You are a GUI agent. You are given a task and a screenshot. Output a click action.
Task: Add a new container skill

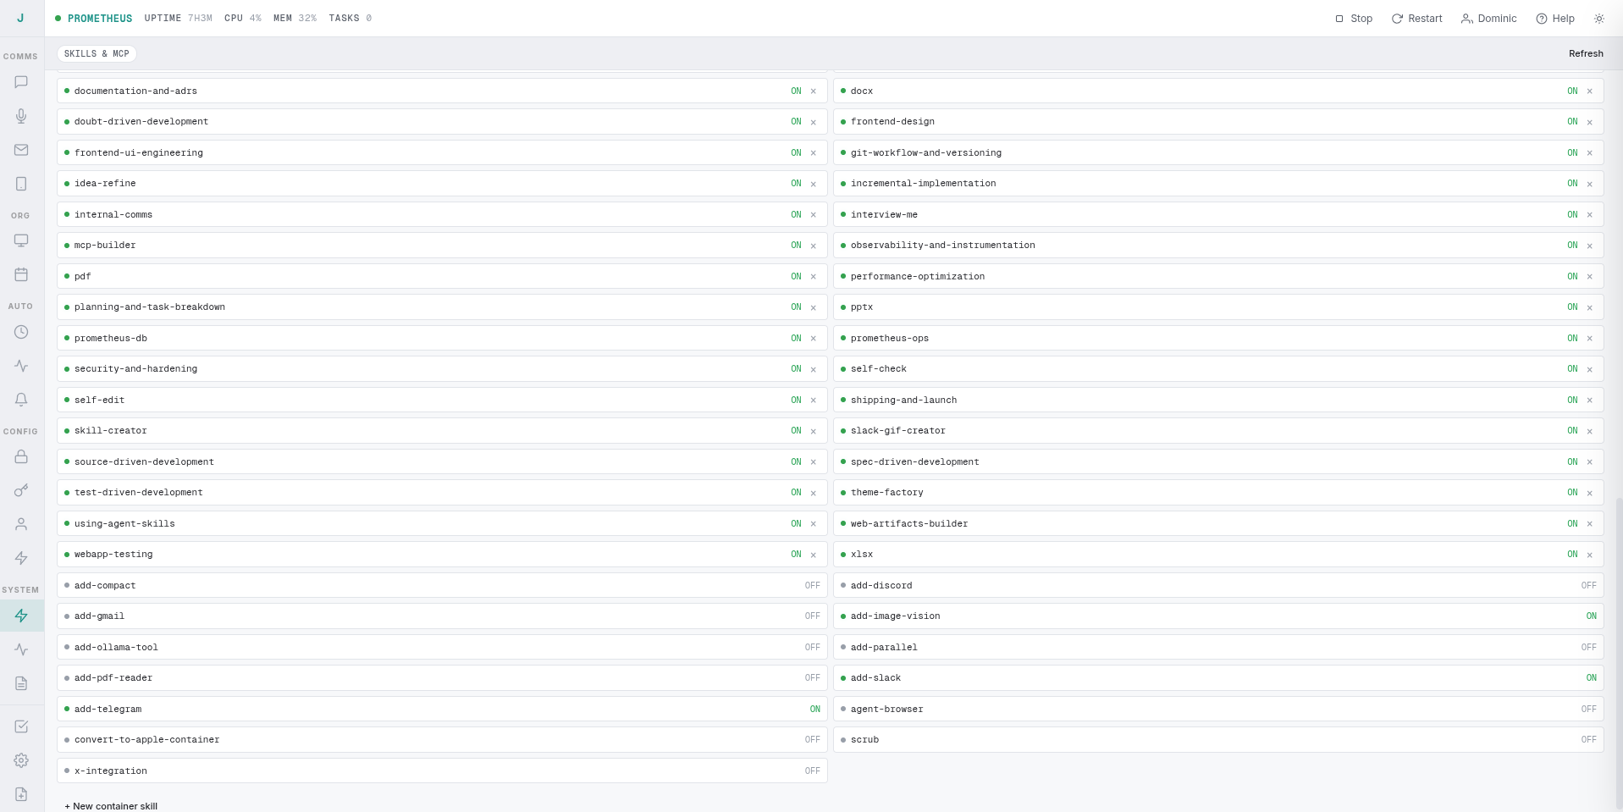click(x=111, y=806)
